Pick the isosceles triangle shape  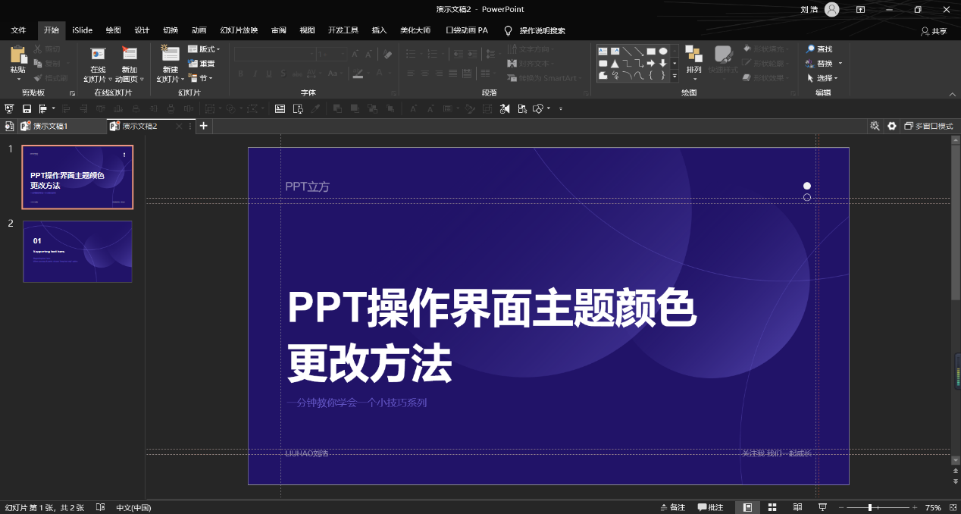(615, 64)
